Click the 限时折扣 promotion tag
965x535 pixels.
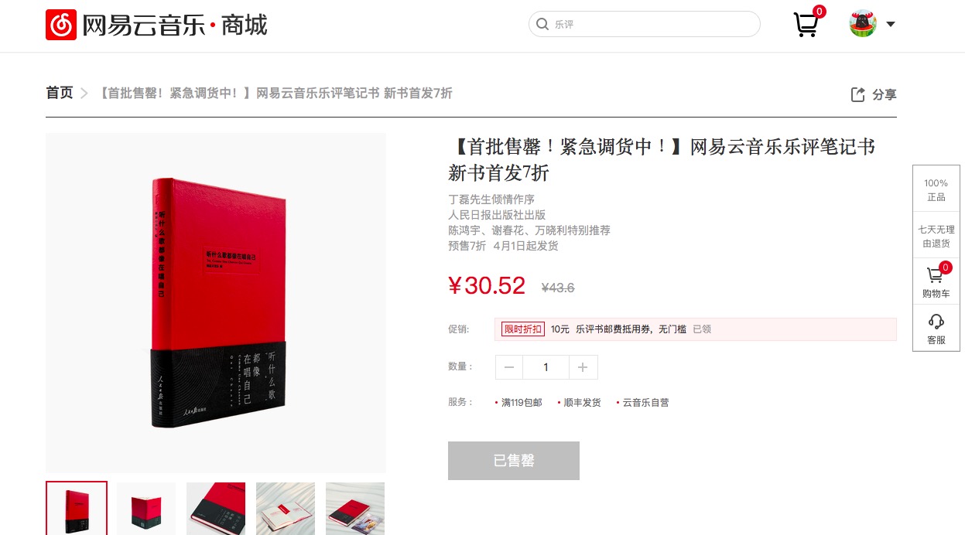point(522,329)
